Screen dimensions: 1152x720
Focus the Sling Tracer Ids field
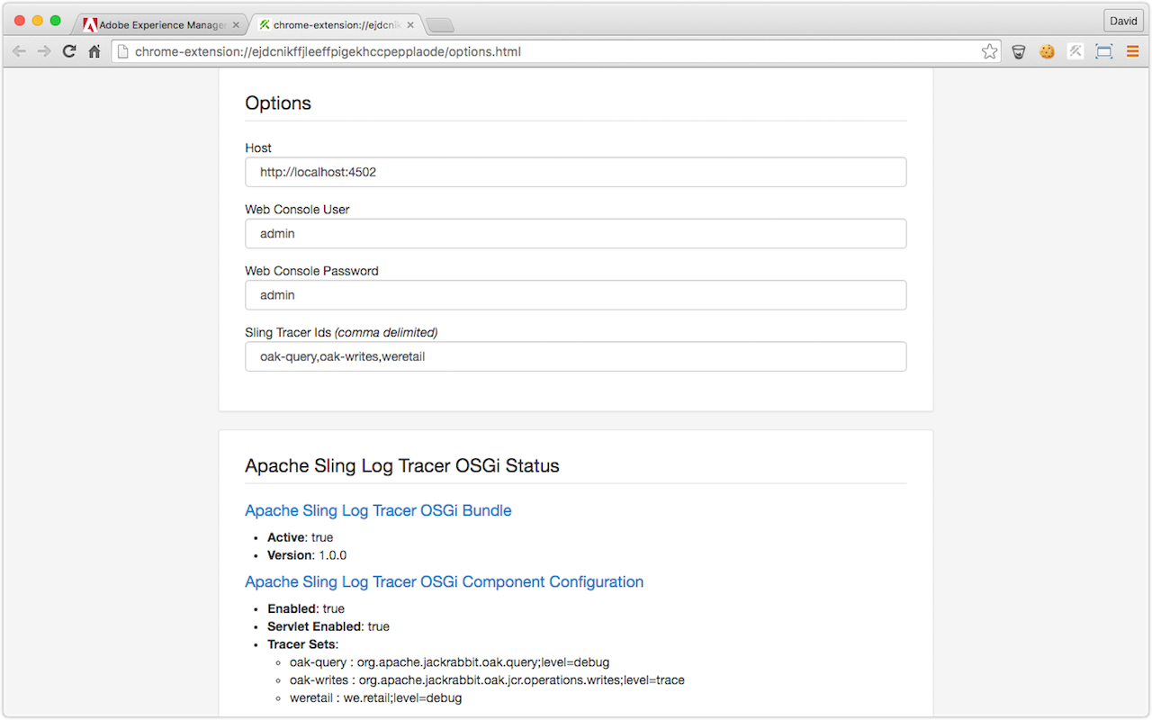coord(576,355)
